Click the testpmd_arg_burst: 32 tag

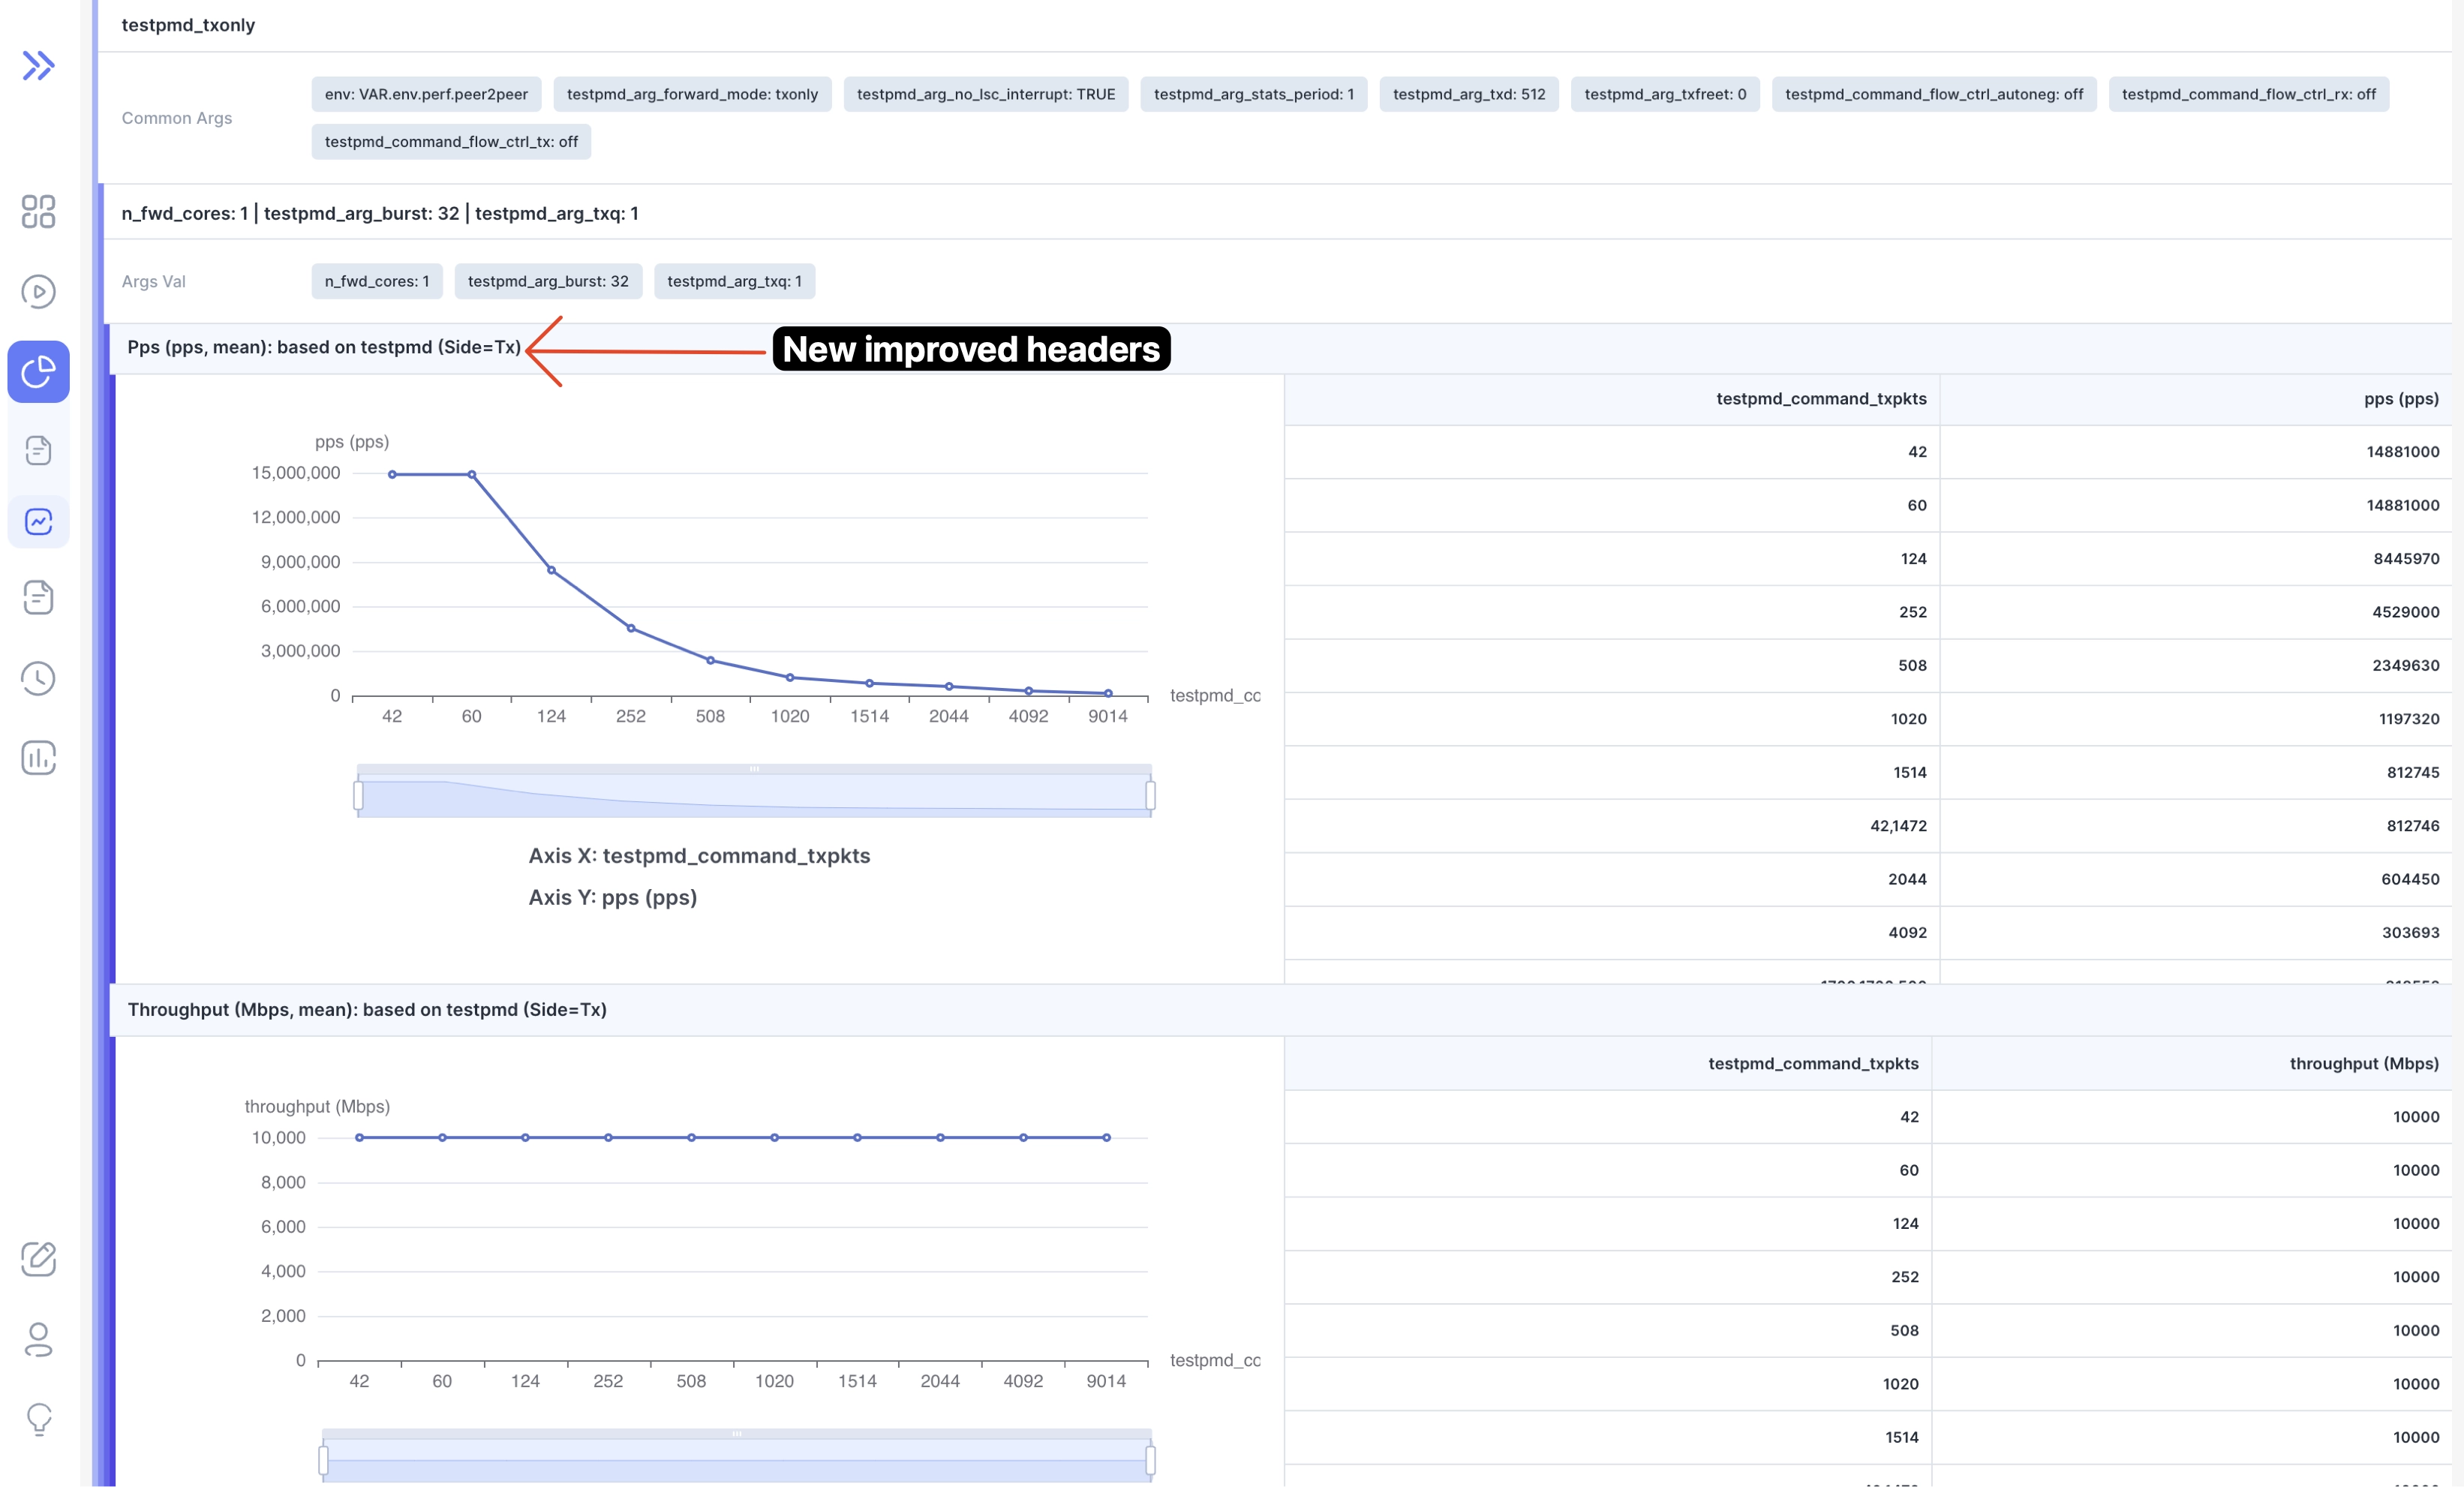coord(548,281)
